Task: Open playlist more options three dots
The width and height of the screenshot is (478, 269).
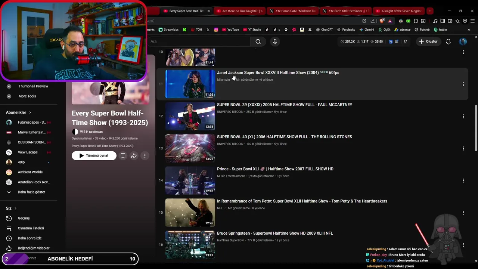Action: [x=145, y=156]
